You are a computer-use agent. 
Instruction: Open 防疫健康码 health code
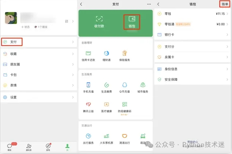(x=125, y=107)
